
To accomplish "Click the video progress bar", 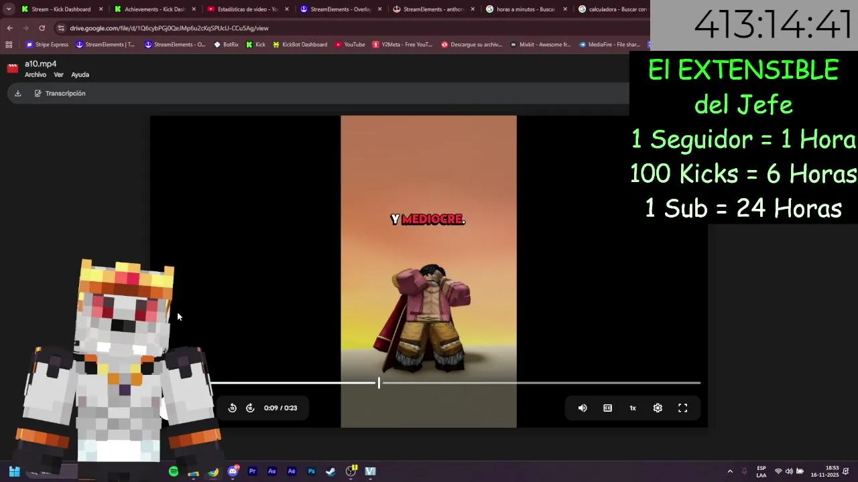I will point(455,383).
